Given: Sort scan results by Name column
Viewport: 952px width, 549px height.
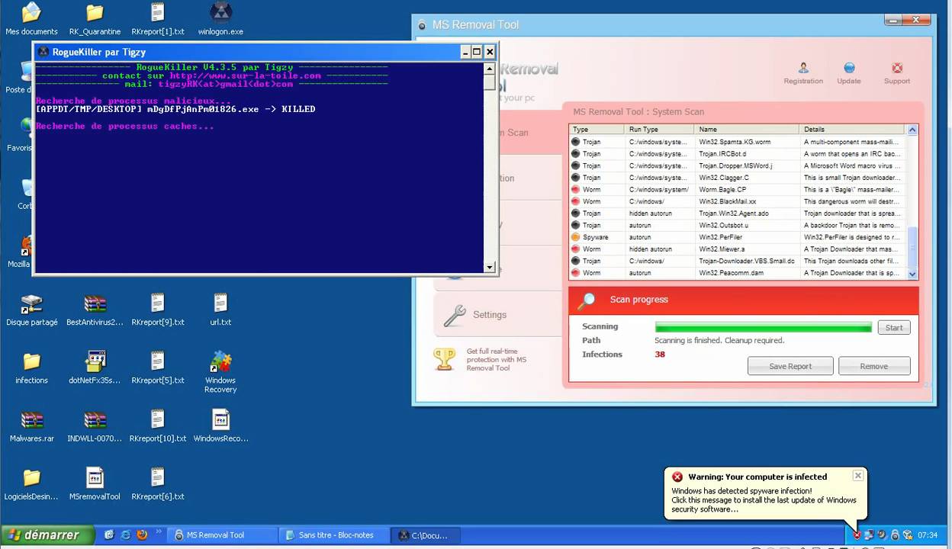Looking at the screenshot, I should [x=746, y=130].
